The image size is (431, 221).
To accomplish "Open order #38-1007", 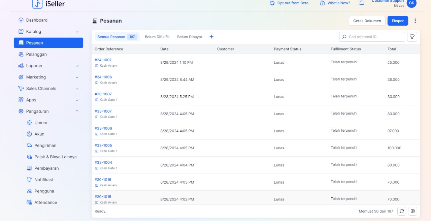I will pos(103,94).
